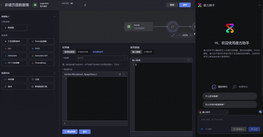Add a 转换器 transform node

(x=14, y=80)
